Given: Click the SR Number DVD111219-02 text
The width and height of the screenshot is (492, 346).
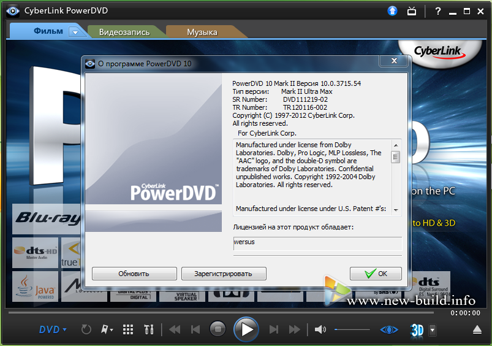Looking at the screenshot, I should (x=305, y=99).
